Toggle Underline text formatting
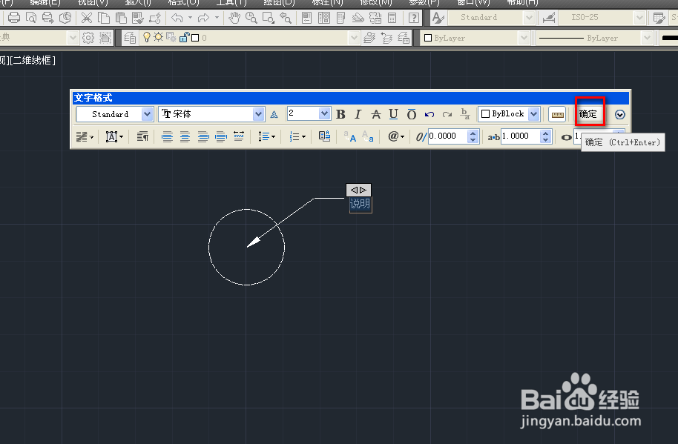The image size is (678, 444). point(393,114)
